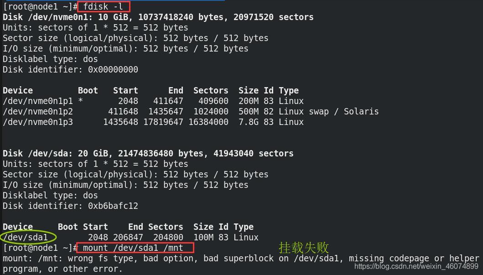Click the first [root@node1 ~]# prompt
The width and height of the screenshot is (483, 275).
click(40, 6)
